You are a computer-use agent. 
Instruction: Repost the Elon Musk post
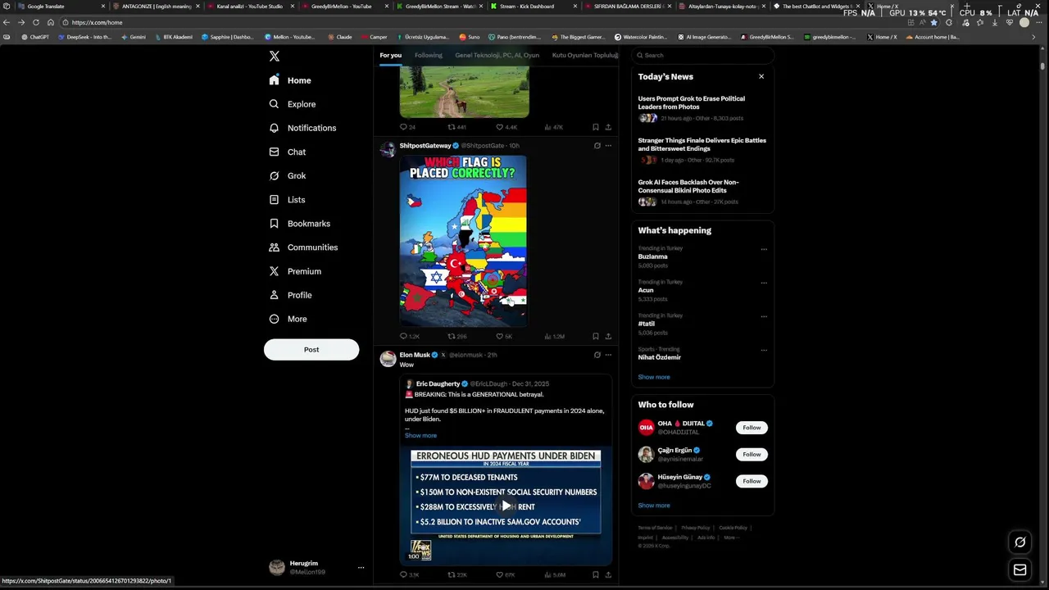457,574
